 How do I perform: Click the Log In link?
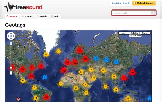tap(127, 3)
